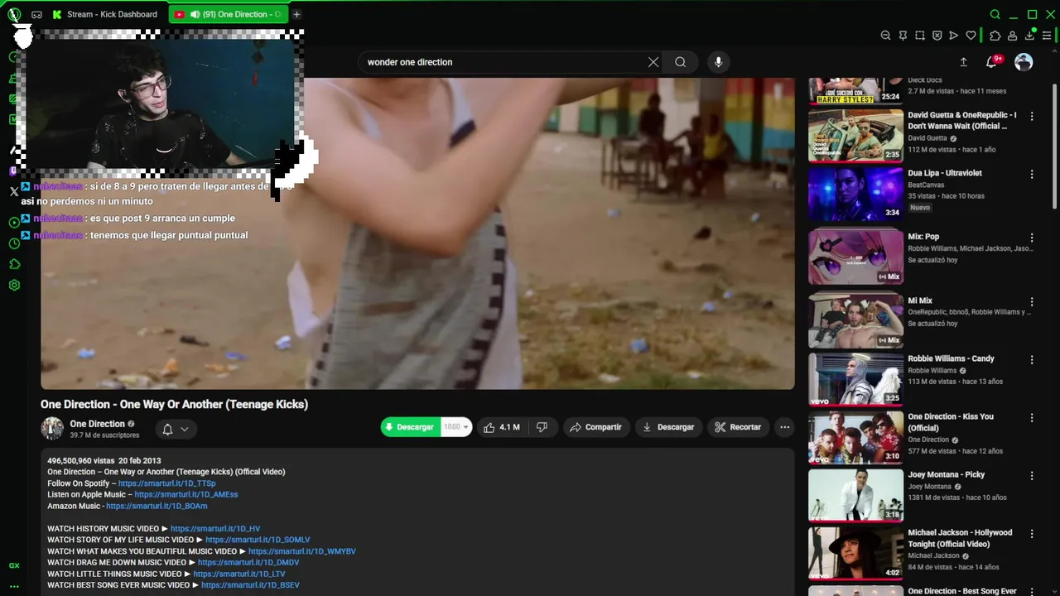This screenshot has width=1060, height=596.
Task: Open options for Robbie Williams Candy
Action: [x=1032, y=360]
